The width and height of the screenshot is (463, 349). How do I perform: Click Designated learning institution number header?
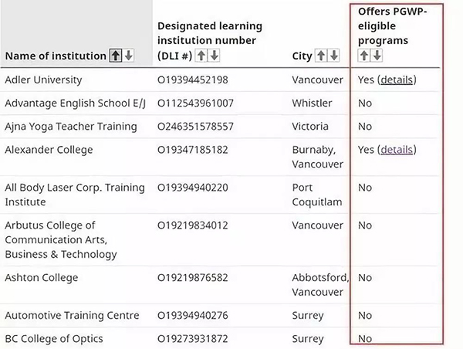(210, 40)
